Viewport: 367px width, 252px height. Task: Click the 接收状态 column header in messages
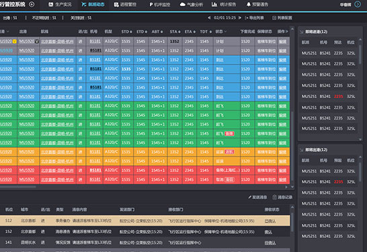coord(272,210)
